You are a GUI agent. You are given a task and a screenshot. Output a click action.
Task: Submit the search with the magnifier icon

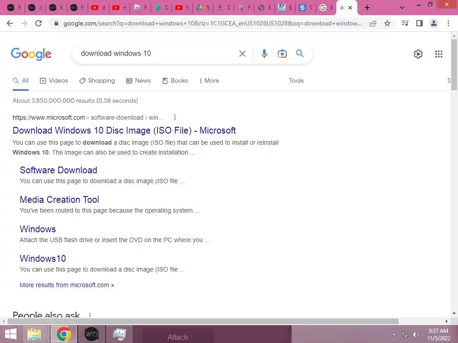pyautogui.click(x=300, y=54)
